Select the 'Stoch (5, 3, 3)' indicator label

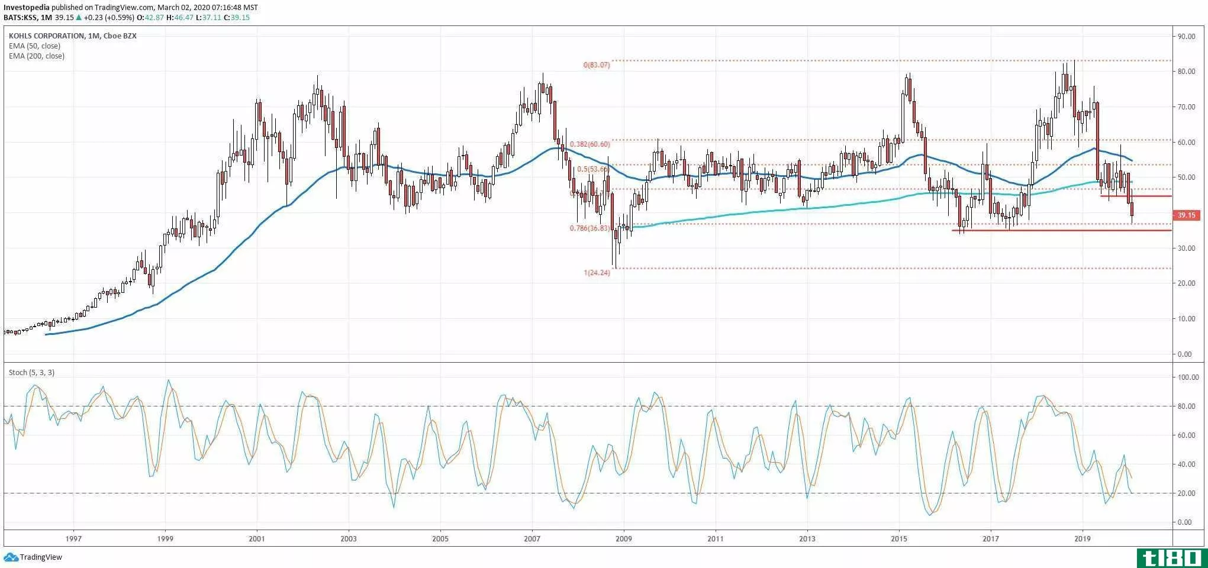click(31, 372)
